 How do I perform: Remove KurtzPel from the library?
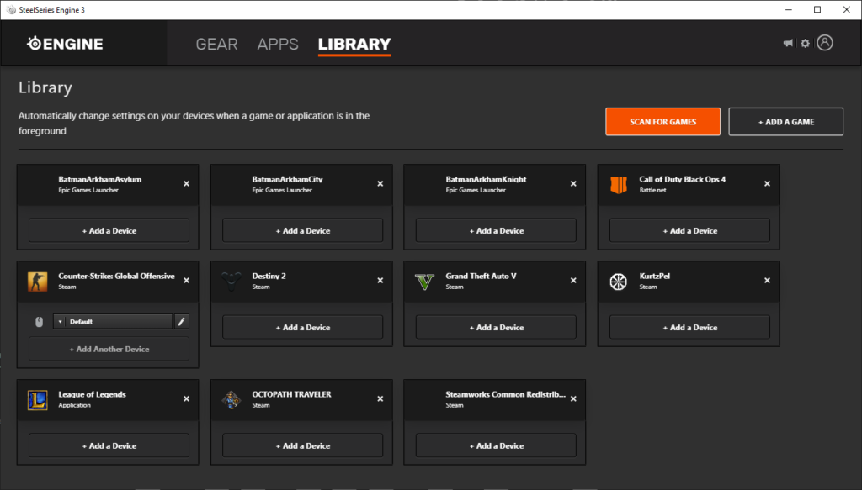point(767,281)
